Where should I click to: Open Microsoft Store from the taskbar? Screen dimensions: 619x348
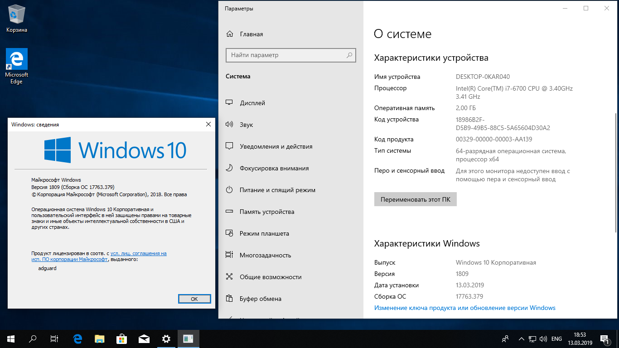(121, 338)
